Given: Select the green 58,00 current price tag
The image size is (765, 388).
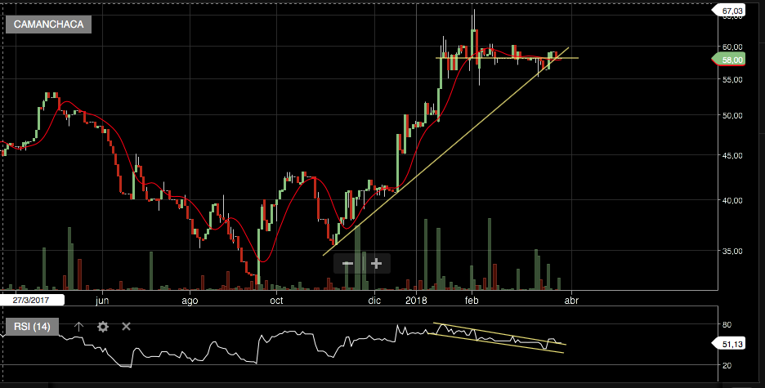Looking at the screenshot, I should [729, 60].
